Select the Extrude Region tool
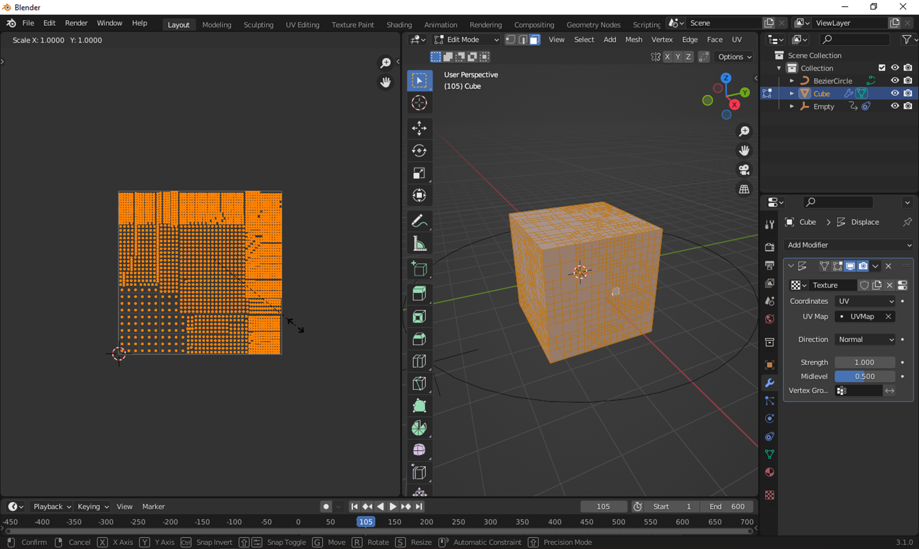919x549 pixels. coord(419,294)
